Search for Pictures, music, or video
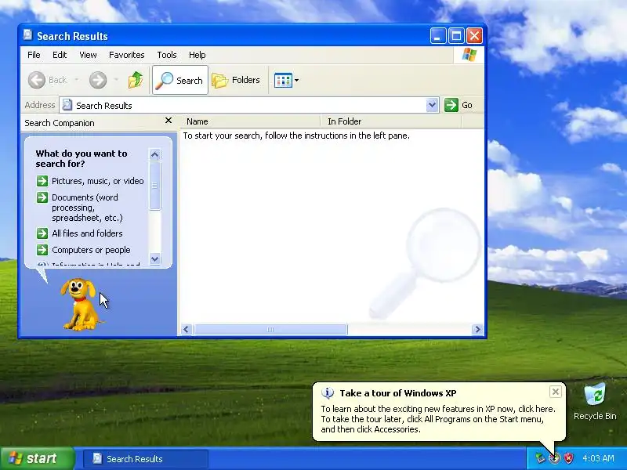The width and height of the screenshot is (627, 470). pos(97,181)
